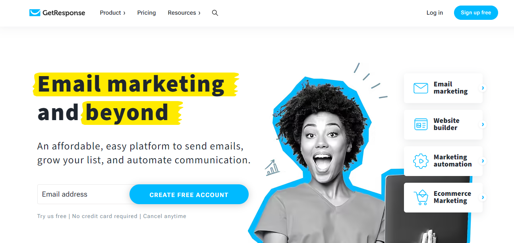Click CREATE FREE ACCOUNT button

189,194
